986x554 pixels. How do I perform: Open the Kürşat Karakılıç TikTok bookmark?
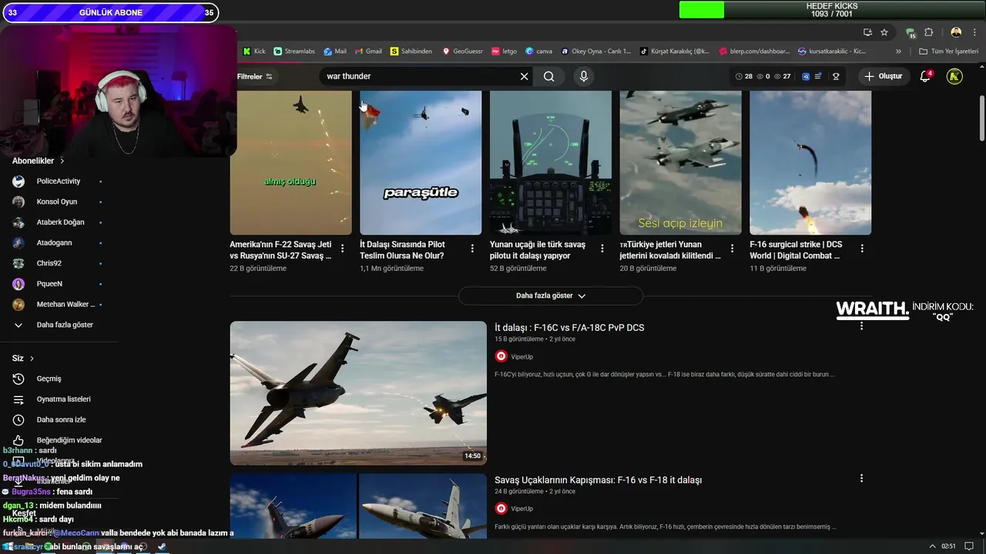tap(676, 52)
